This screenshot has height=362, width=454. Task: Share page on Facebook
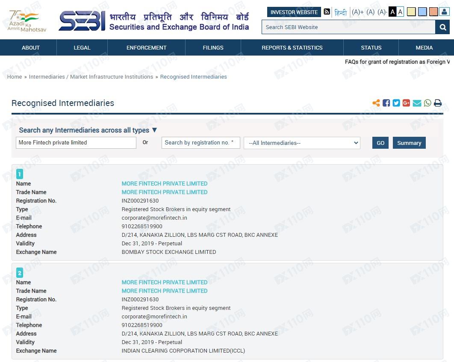[386, 103]
